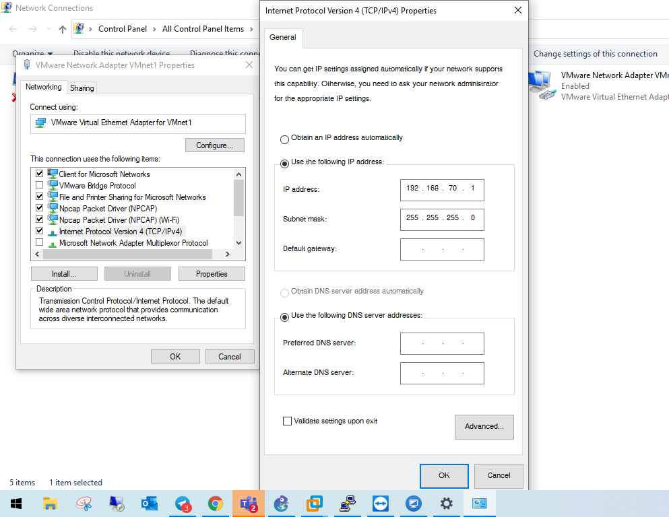Select Use the following IP address
Screen dimensions: 669x517
click(284, 164)
